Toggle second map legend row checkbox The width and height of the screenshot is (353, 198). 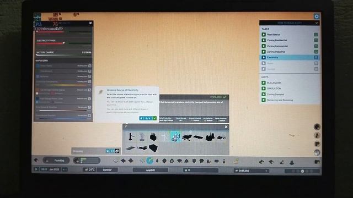(89, 71)
